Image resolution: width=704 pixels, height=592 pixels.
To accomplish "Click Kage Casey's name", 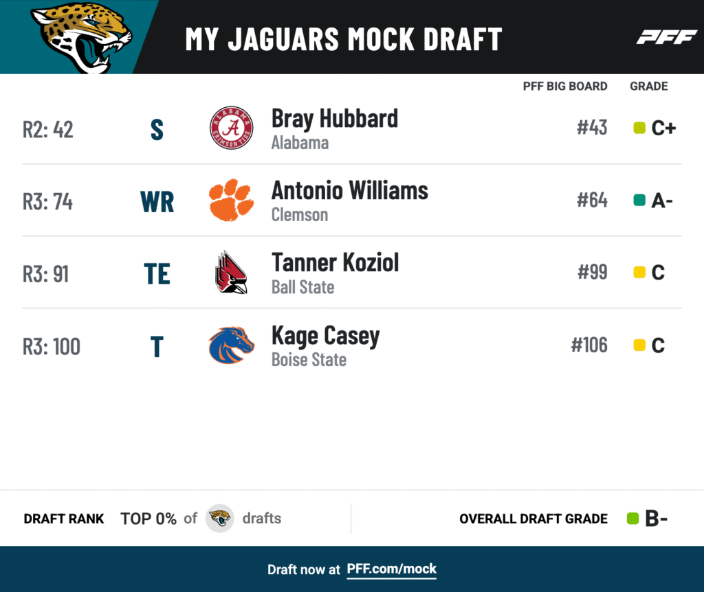I will 325,336.
